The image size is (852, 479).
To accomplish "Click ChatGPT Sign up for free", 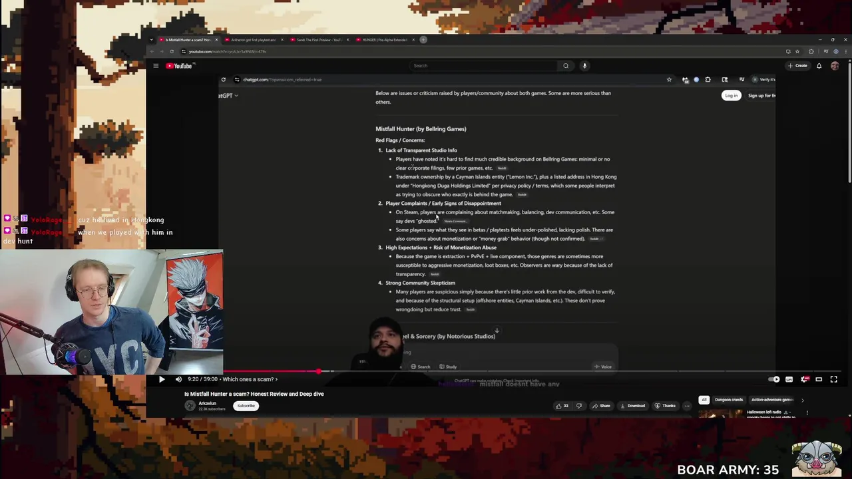I will [761, 96].
